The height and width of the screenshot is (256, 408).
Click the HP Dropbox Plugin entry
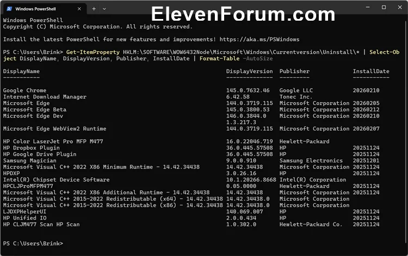click(32, 148)
